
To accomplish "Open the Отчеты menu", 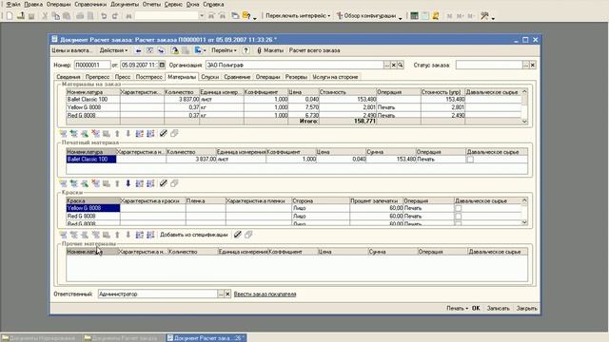I will [151, 4].
